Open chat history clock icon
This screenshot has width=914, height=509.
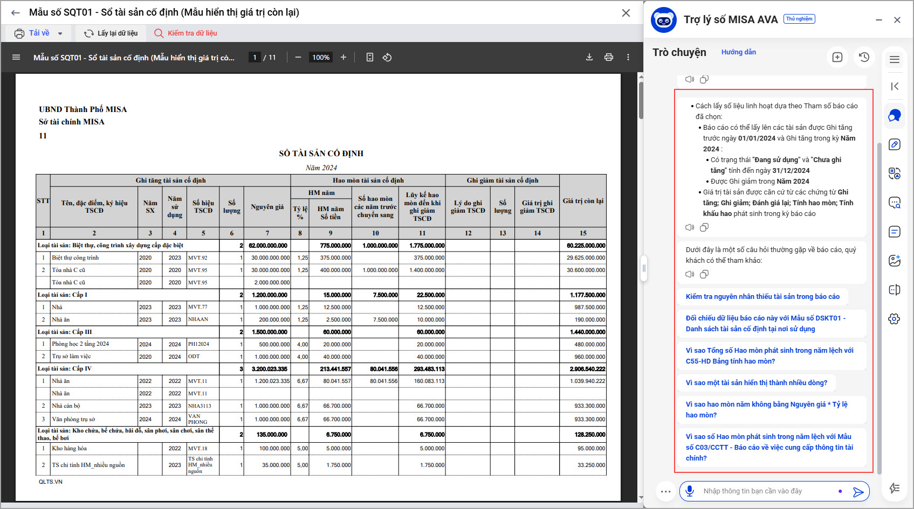click(x=864, y=57)
